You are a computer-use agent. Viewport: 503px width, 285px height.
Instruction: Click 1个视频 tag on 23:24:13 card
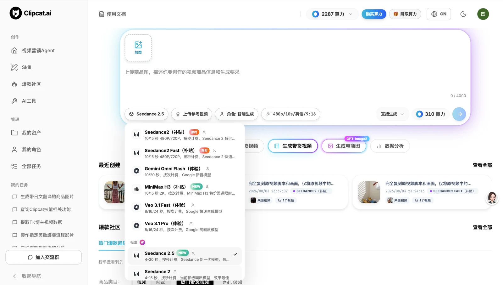pyautogui.click(x=423, y=200)
